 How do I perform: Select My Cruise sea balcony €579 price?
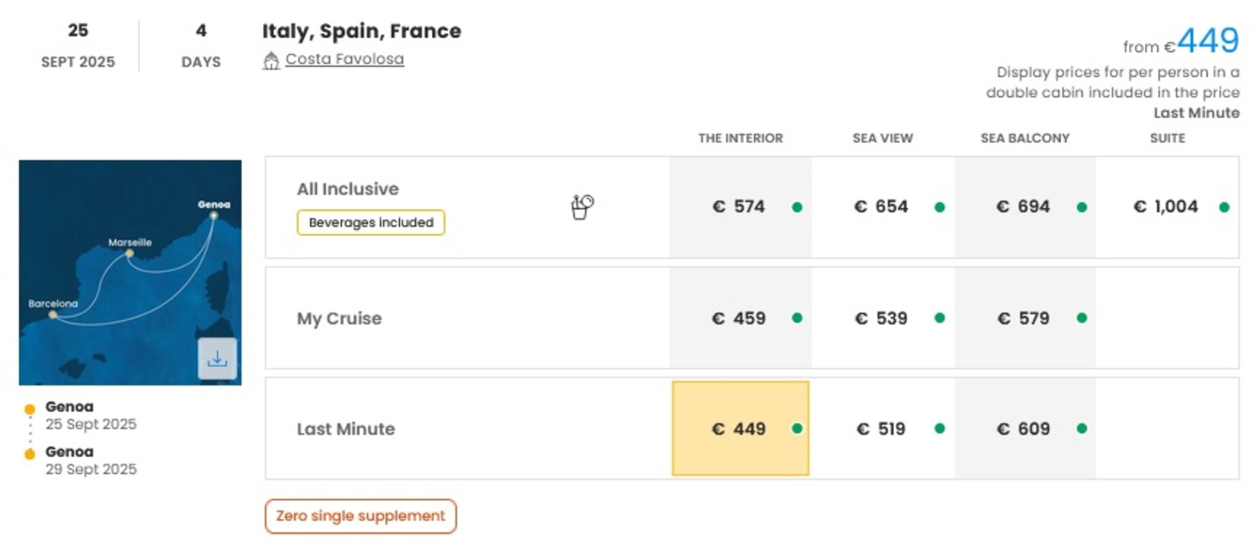(x=1025, y=318)
